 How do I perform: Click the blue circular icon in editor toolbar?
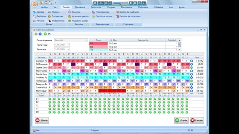40,34
